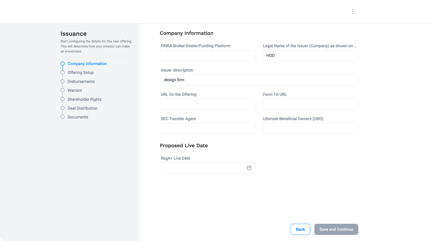
Task: Focus the FINRA Broker-Dealer/Funding Platform field
Action: coord(208,55)
